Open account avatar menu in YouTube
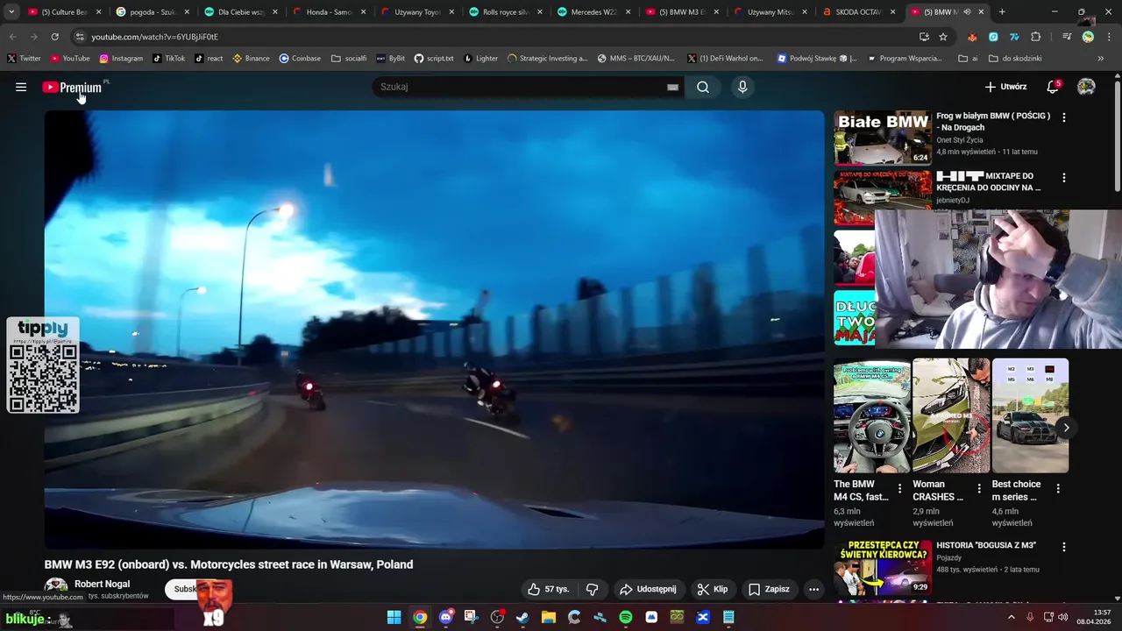The image size is (1122, 631). pyautogui.click(x=1086, y=87)
